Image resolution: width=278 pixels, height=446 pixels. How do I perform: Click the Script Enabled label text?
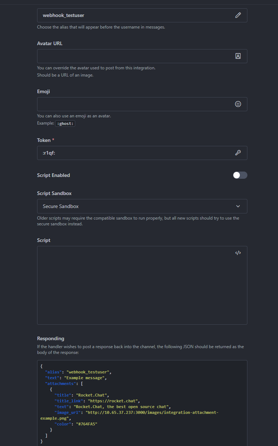click(x=53, y=175)
